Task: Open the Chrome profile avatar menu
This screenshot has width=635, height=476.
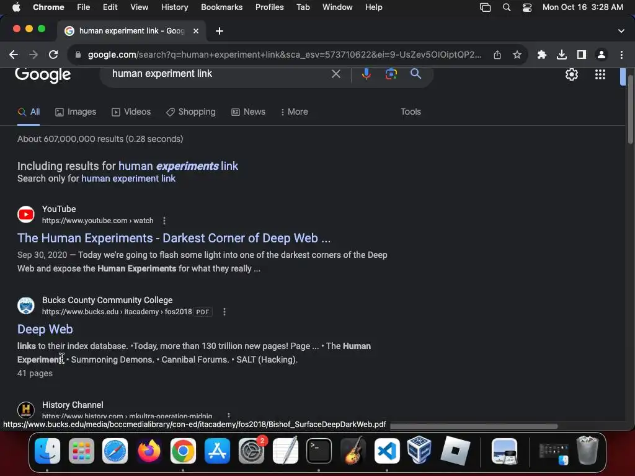Action: [x=602, y=55]
